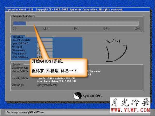
Task: Select the Progress Indicator group label
Action: pos(23,16)
